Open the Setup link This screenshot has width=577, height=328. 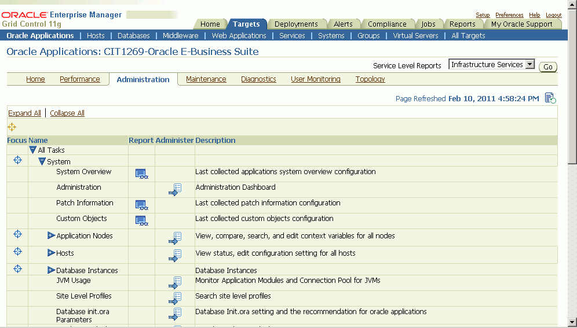pos(483,15)
